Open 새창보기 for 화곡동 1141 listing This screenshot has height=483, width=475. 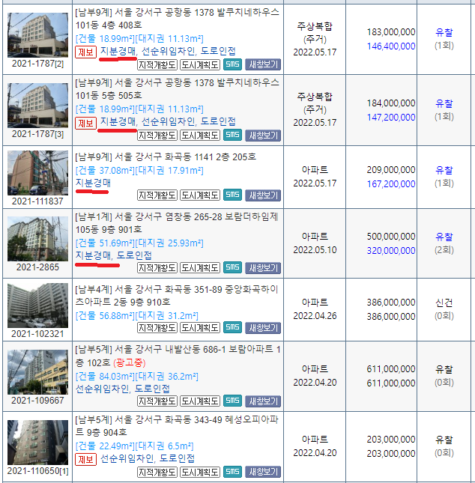(263, 195)
